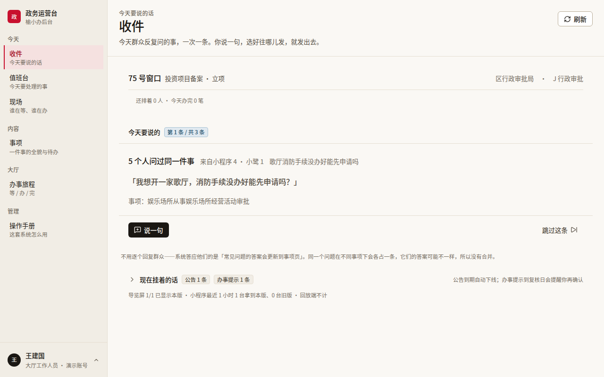
Task: Navigate to 办事旅程
Action: pos(54,188)
